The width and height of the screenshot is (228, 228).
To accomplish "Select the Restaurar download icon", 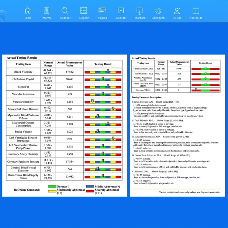I will pyautogui.click(x=140, y=11).
